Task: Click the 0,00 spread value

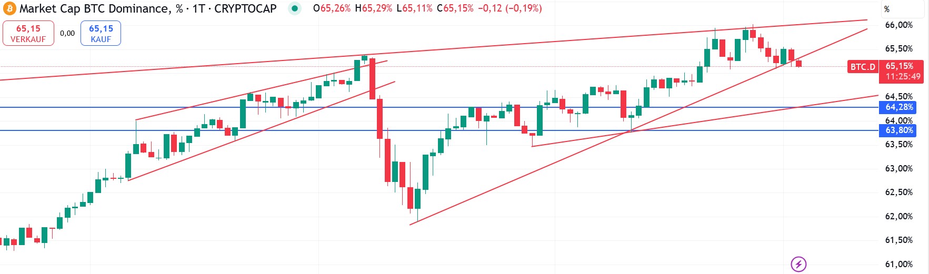Action: pos(67,33)
